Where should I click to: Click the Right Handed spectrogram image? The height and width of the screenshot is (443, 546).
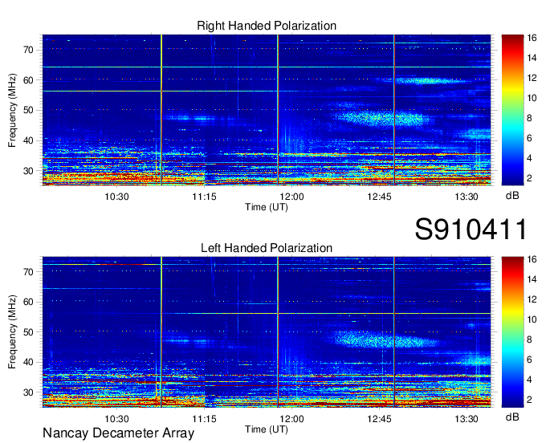click(267, 110)
